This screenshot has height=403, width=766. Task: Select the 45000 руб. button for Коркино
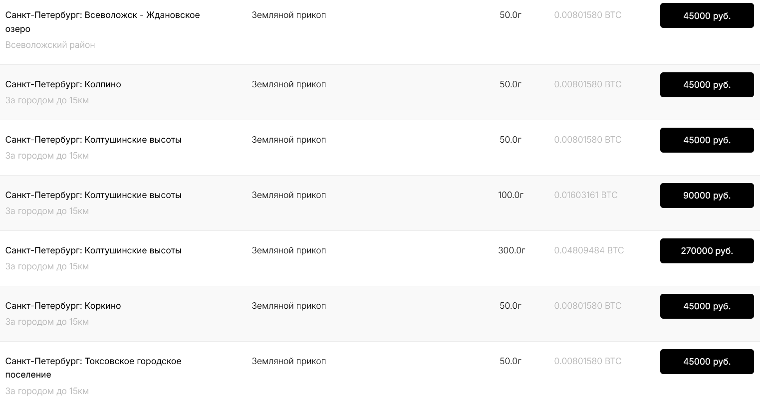(707, 306)
